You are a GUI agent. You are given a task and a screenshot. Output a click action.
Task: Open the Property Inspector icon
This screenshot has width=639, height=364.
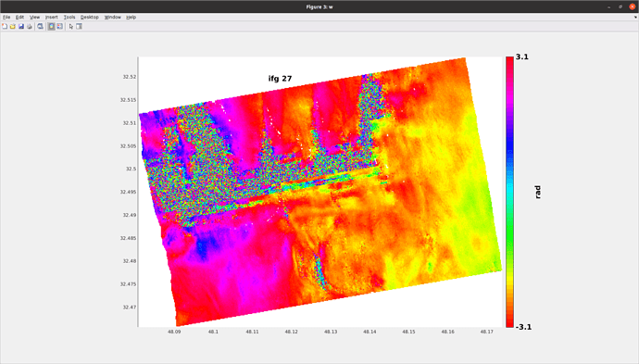coord(79,27)
